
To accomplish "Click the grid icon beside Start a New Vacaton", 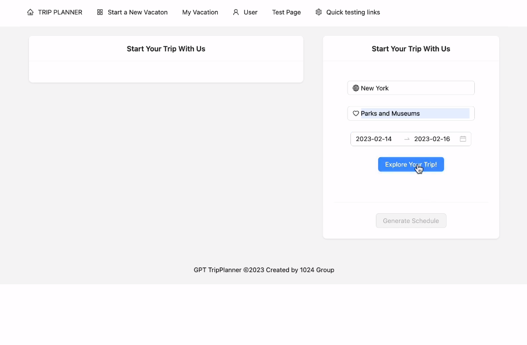I will (100, 12).
